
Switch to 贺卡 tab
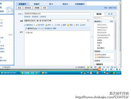click(x=51, y=4)
